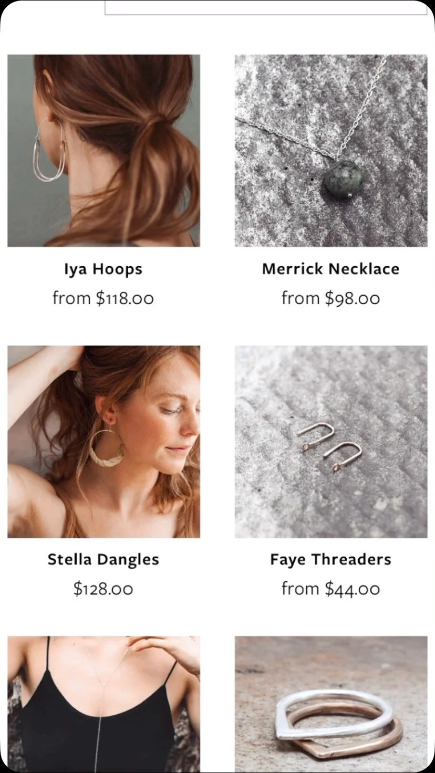Open the stacked rings product photo
Screen dimensions: 435x773
[331, 704]
